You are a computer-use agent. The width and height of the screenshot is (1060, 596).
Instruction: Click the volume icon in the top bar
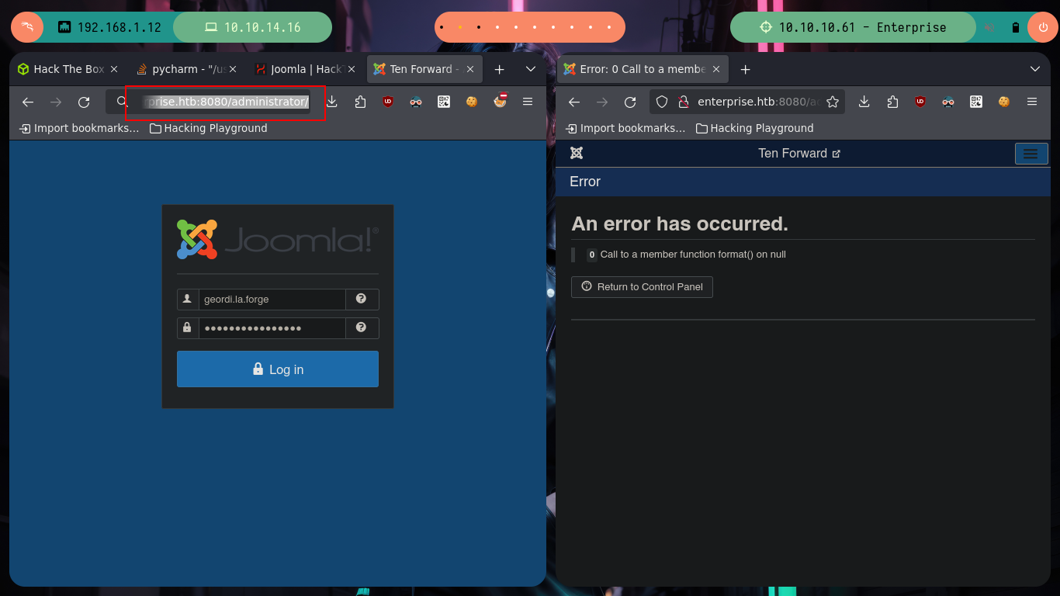click(990, 27)
